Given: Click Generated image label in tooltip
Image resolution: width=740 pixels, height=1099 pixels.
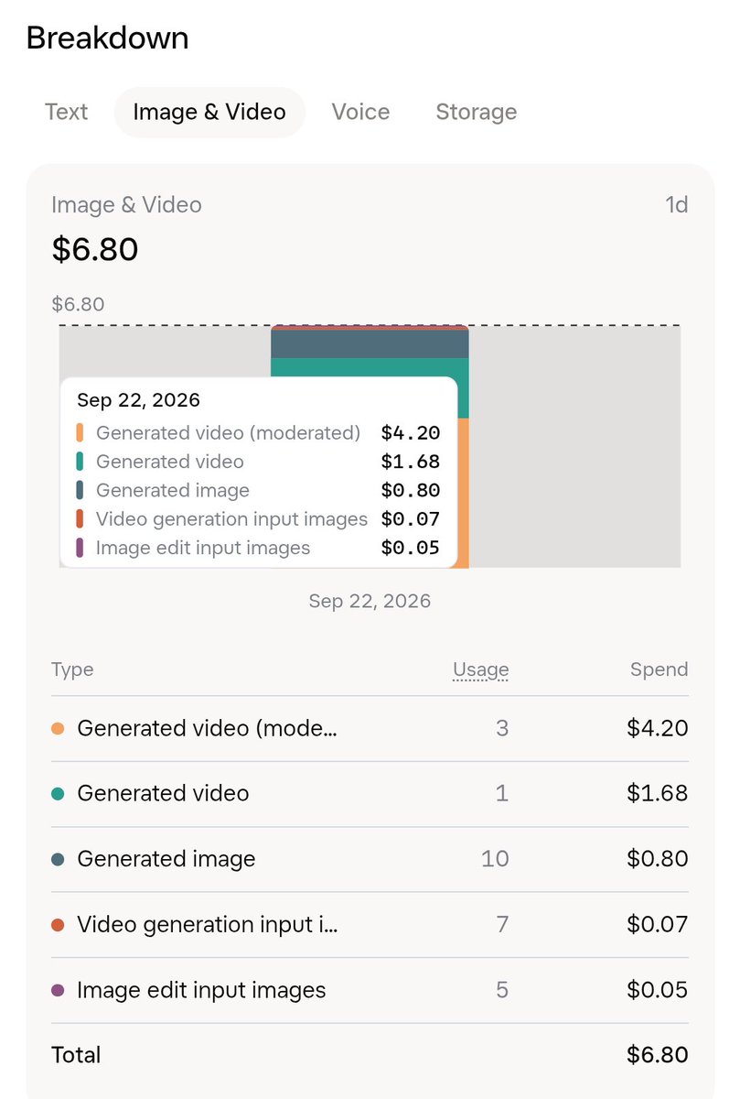Looking at the screenshot, I should pos(173,491).
